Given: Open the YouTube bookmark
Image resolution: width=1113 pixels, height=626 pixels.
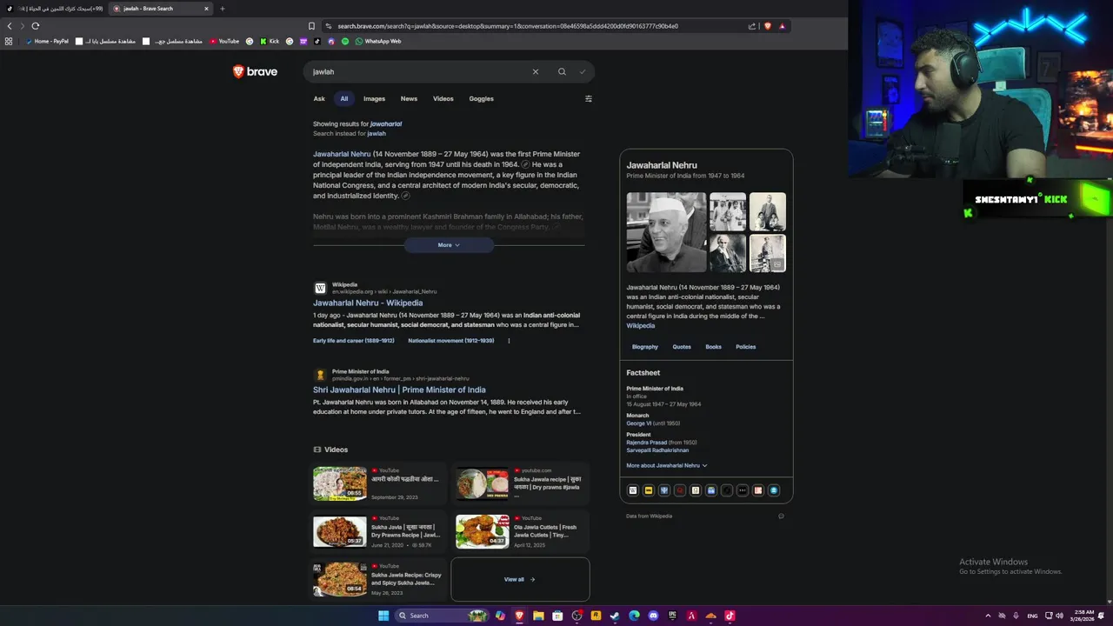Looking at the screenshot, I should coord(224,41).
